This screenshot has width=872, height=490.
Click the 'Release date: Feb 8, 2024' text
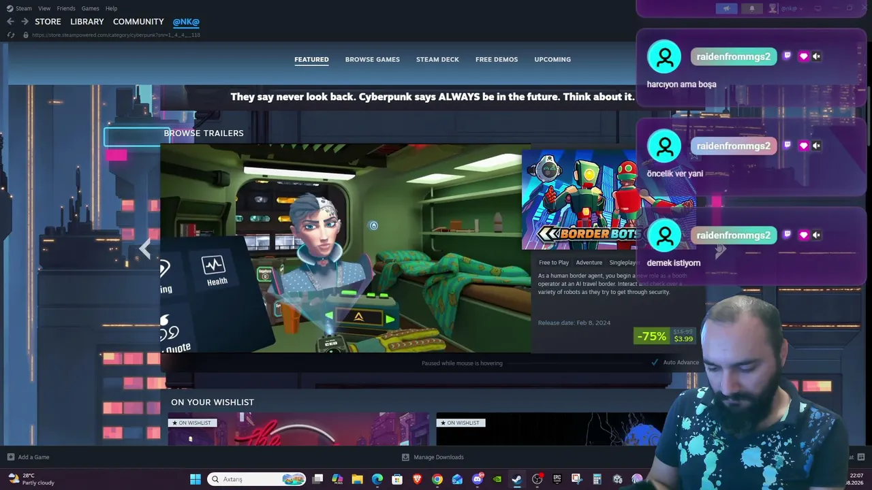(574, 323)
